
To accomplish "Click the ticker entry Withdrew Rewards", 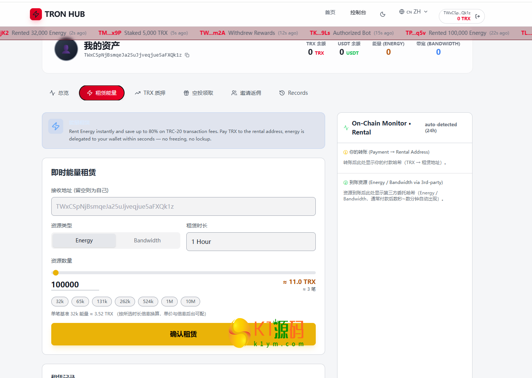I will 251,33.
